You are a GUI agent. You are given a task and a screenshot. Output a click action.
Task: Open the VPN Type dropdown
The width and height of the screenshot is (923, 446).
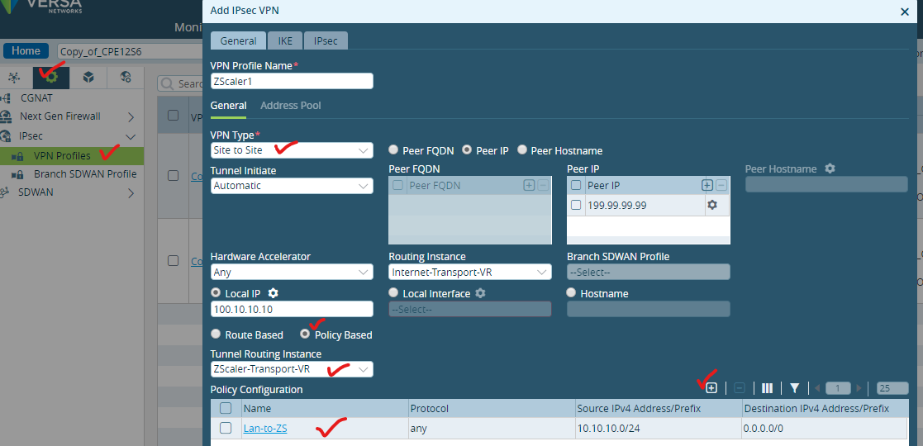tap(292, 150)
